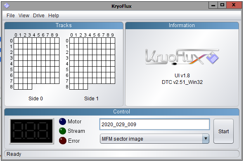
Task: Select track cell 0 on Side 0 grid
Action: (16, 41)
